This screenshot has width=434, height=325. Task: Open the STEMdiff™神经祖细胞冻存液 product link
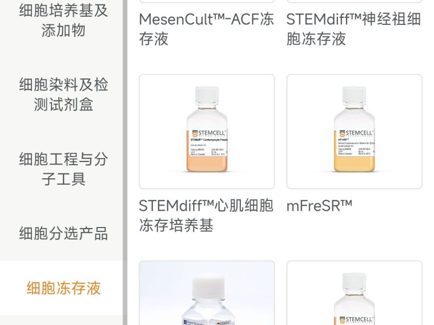tap(354, 29)
